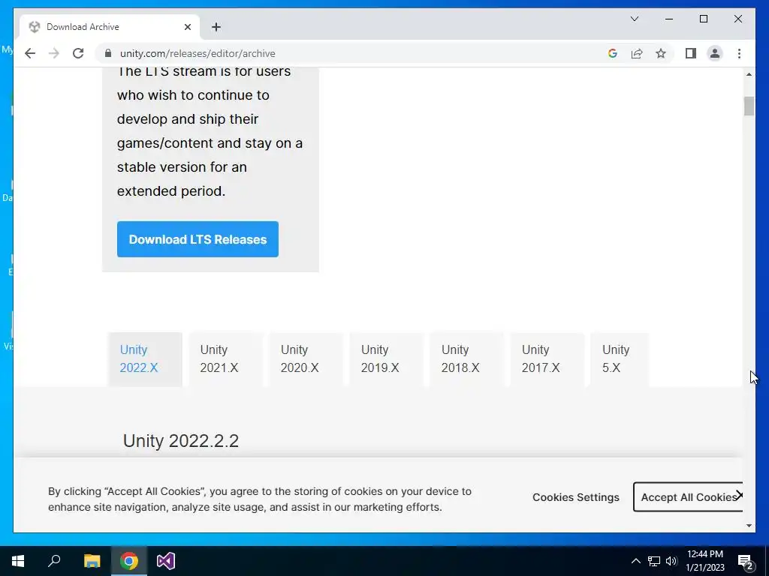Image resolution: width=769 pixels, height=576 pixels.
Task: Click Accept All Cookies button
Action: (688, 497)
